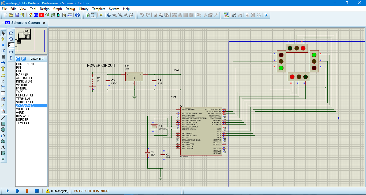
Task: Toggle false origin crosshair
Action: coord(101,15)
